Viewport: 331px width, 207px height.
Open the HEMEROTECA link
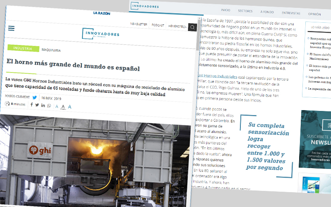pos(177,26)
